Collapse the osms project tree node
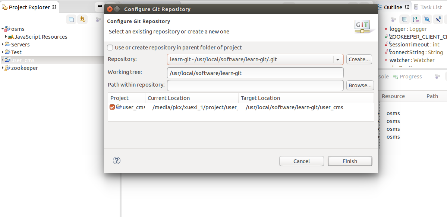The height and width of the screenshot is (217, 447). pyautogui.click(x=3, y=29)
